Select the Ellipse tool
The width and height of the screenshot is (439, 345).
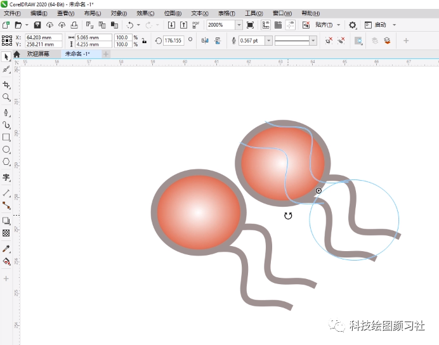coord(6,150)
